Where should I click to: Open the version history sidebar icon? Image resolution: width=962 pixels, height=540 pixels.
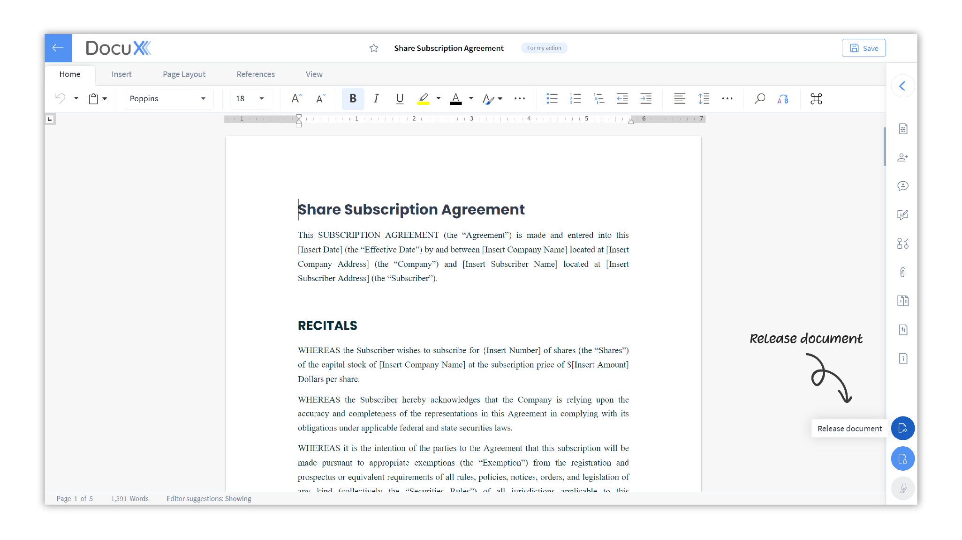pos(903,330)
